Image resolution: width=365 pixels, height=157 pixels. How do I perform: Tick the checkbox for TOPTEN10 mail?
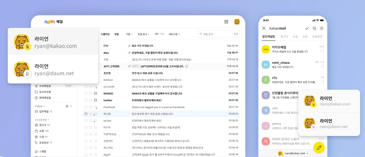click(86, 134)
